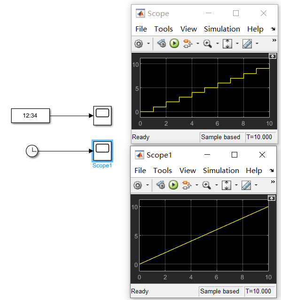Click the maximize axes icon in Scope plot
Viewport: 281px width, 300px height.
(273, 56)
